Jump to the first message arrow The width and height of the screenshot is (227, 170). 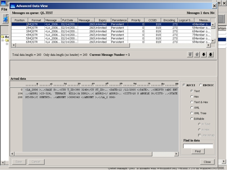pyautogui.click(x=190, y=55)
